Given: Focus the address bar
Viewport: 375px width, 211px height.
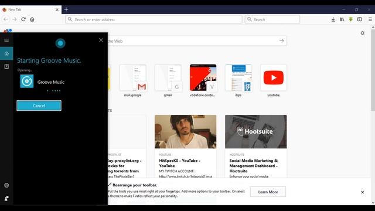Looking at the screenshot, I should point(154,19).
